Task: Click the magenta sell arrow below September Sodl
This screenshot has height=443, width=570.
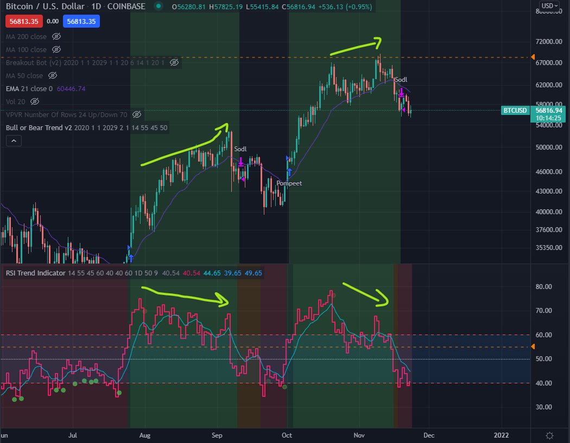Action: click(x=240, y=162)
